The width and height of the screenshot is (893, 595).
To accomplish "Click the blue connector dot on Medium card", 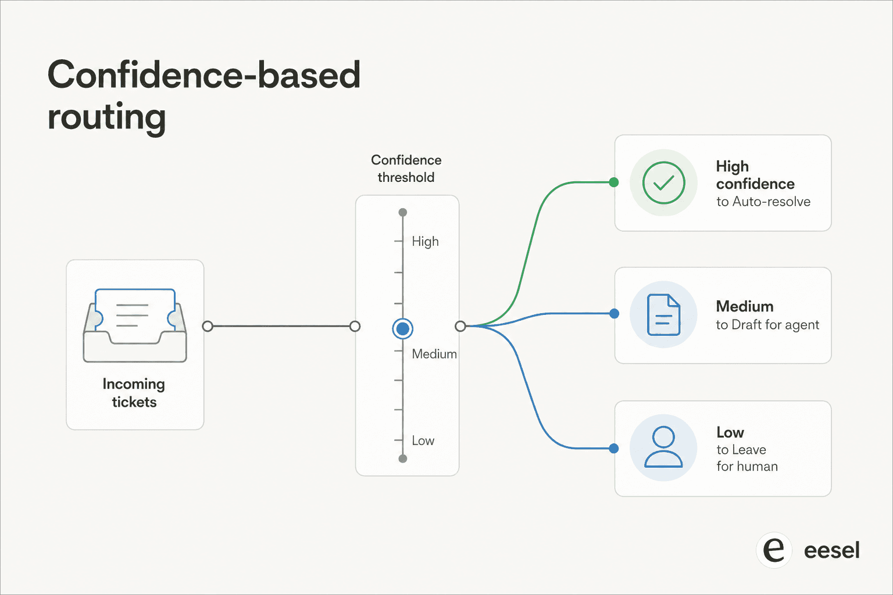I will [614, 314].
